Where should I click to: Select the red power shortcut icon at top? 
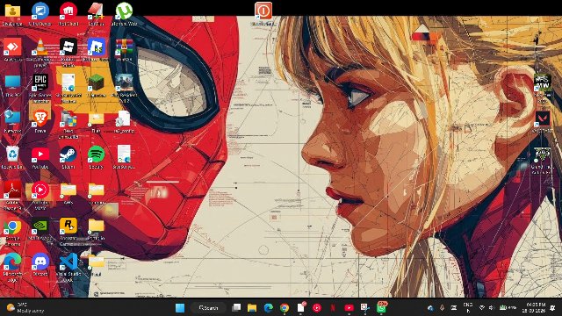click(x=263, y=11)
